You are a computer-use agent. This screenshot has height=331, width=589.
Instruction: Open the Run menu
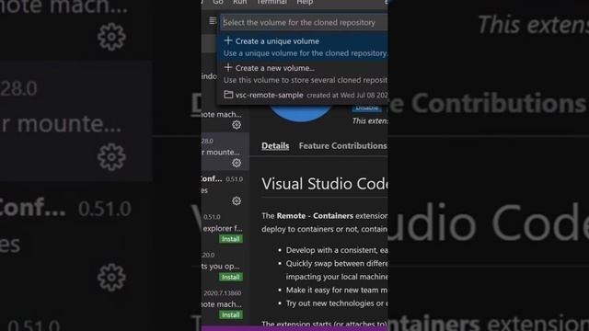point(239,2)
